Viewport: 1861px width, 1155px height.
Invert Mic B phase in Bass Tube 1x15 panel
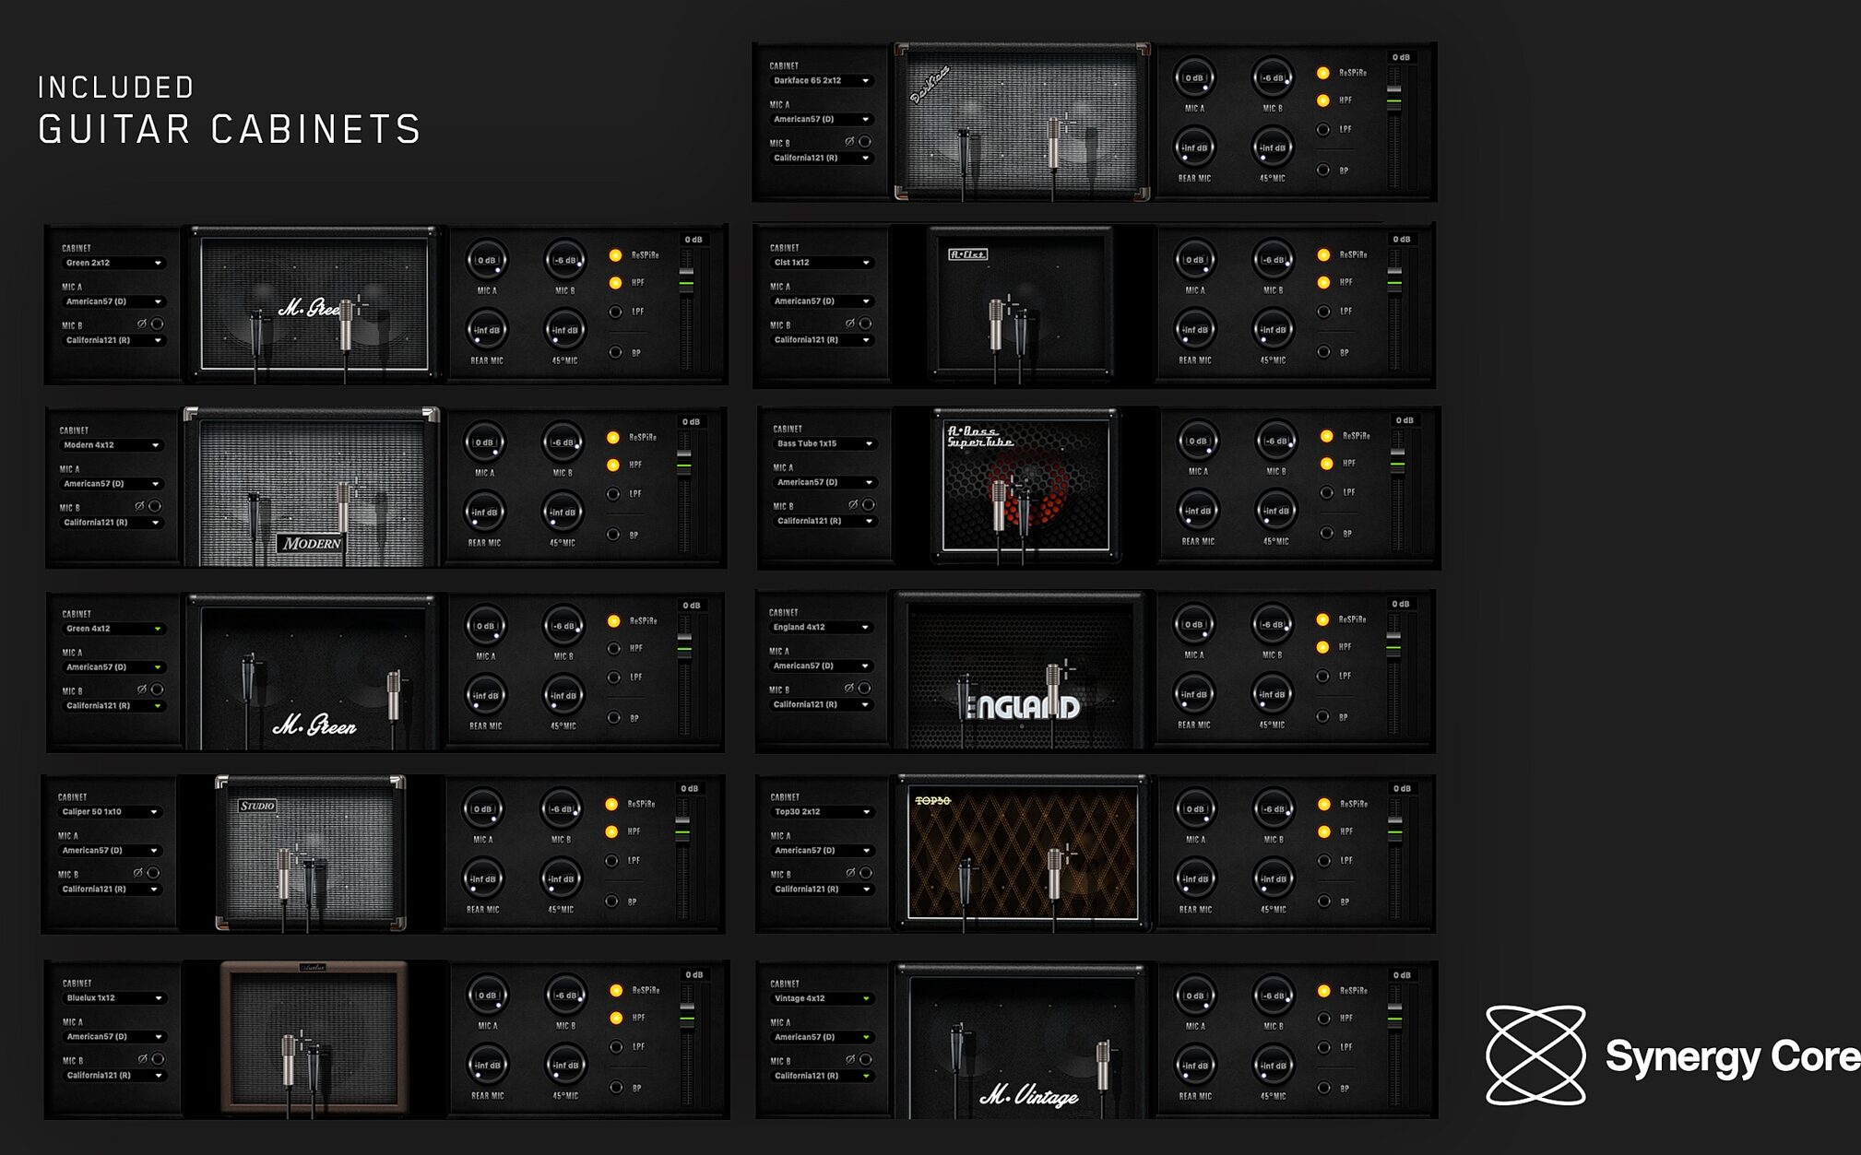pos(869,505)
